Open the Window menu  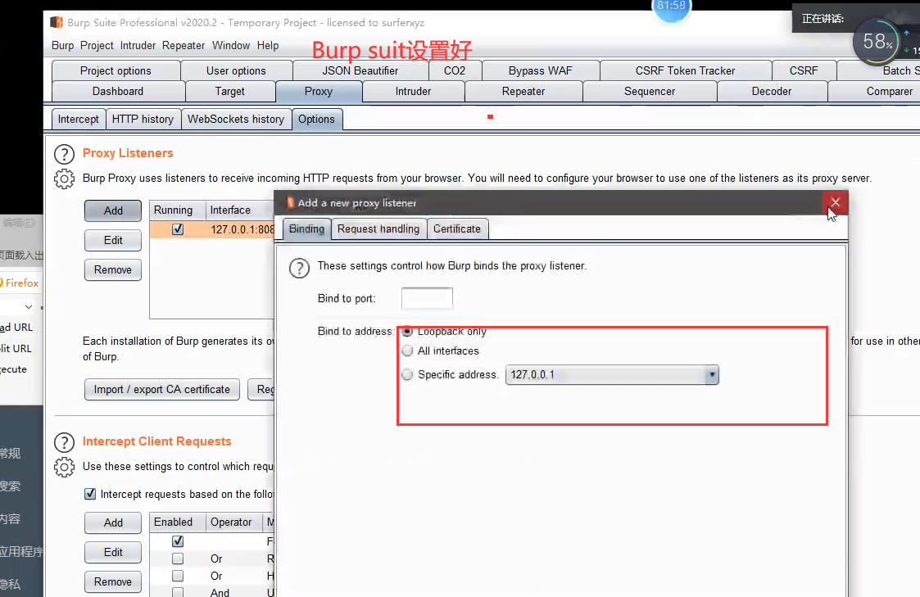[230, 45]
